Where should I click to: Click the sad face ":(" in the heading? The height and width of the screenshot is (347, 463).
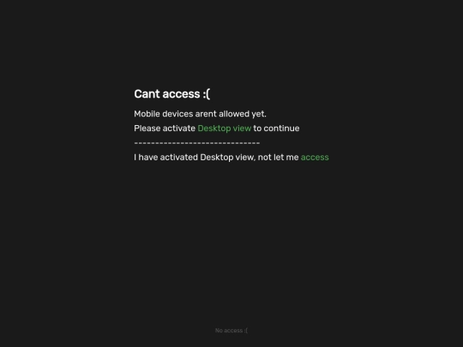[207, 94]
